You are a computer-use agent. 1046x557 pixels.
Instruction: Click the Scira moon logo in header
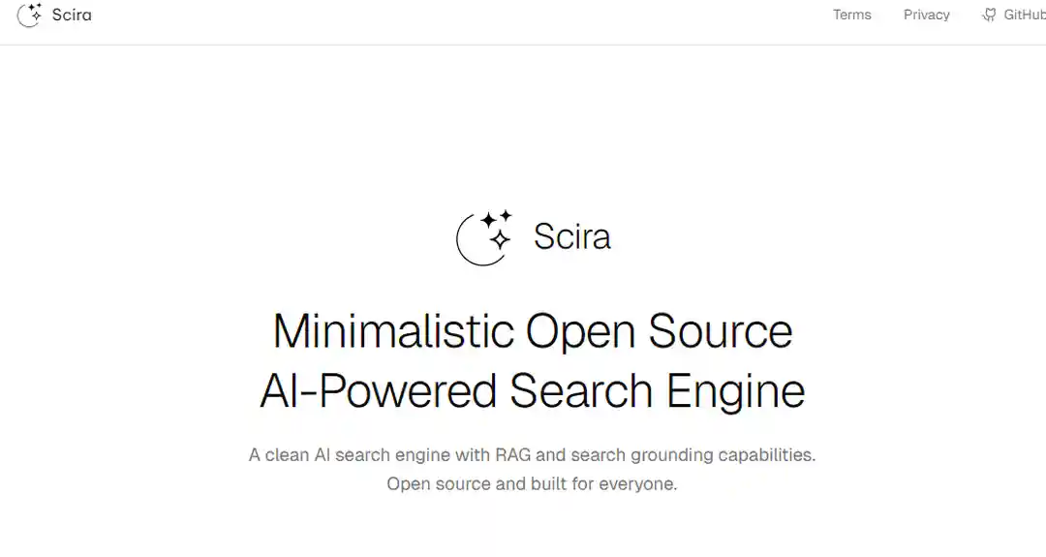pos(29,15)
